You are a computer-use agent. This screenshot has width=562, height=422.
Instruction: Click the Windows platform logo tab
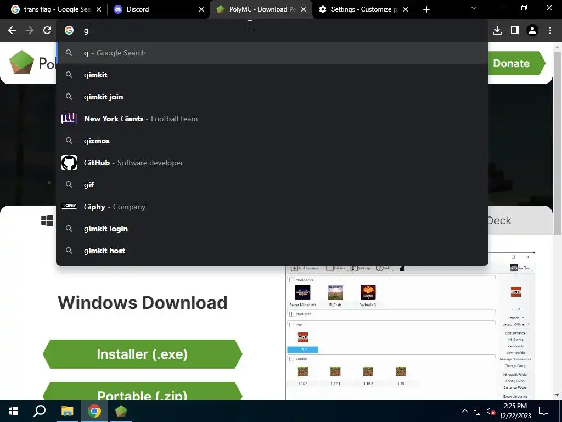pyautogui.click(x=47, y=220)
